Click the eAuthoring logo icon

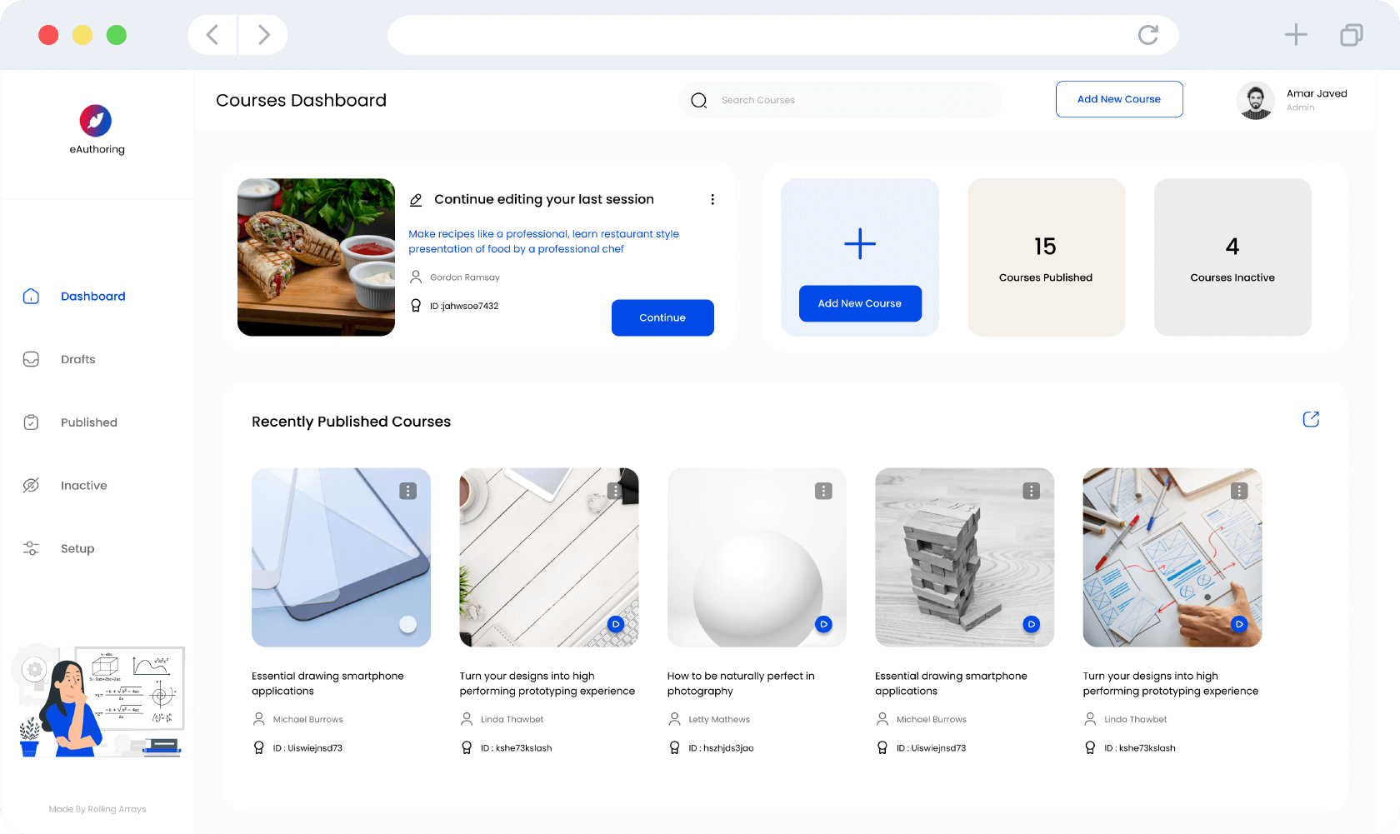coord(96,121)
